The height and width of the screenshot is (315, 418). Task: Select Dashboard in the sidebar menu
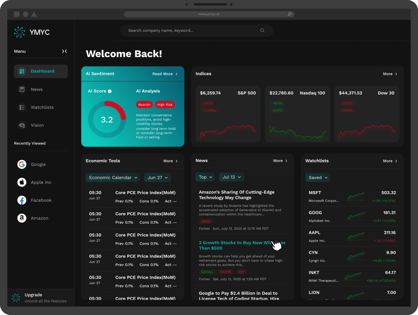point(41,71)
